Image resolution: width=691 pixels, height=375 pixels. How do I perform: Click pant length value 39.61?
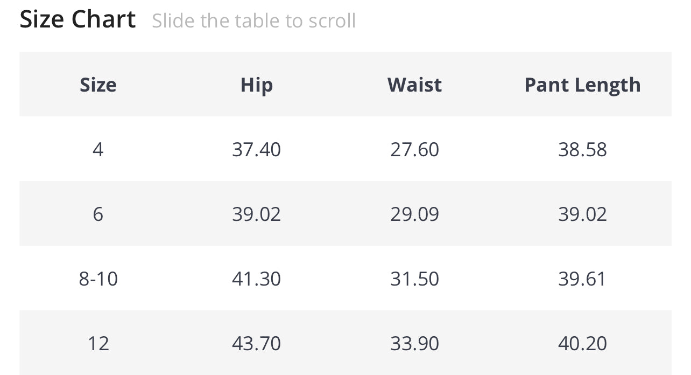click(x=582, y=279)
